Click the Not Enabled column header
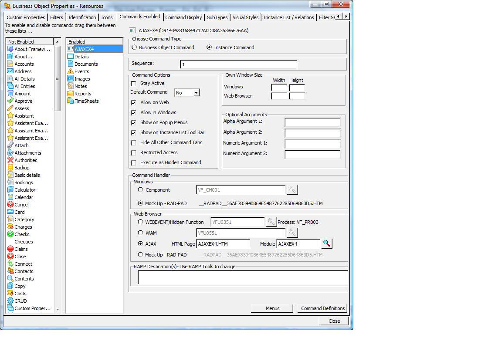 pyautogui.click(x=30, y=41)
